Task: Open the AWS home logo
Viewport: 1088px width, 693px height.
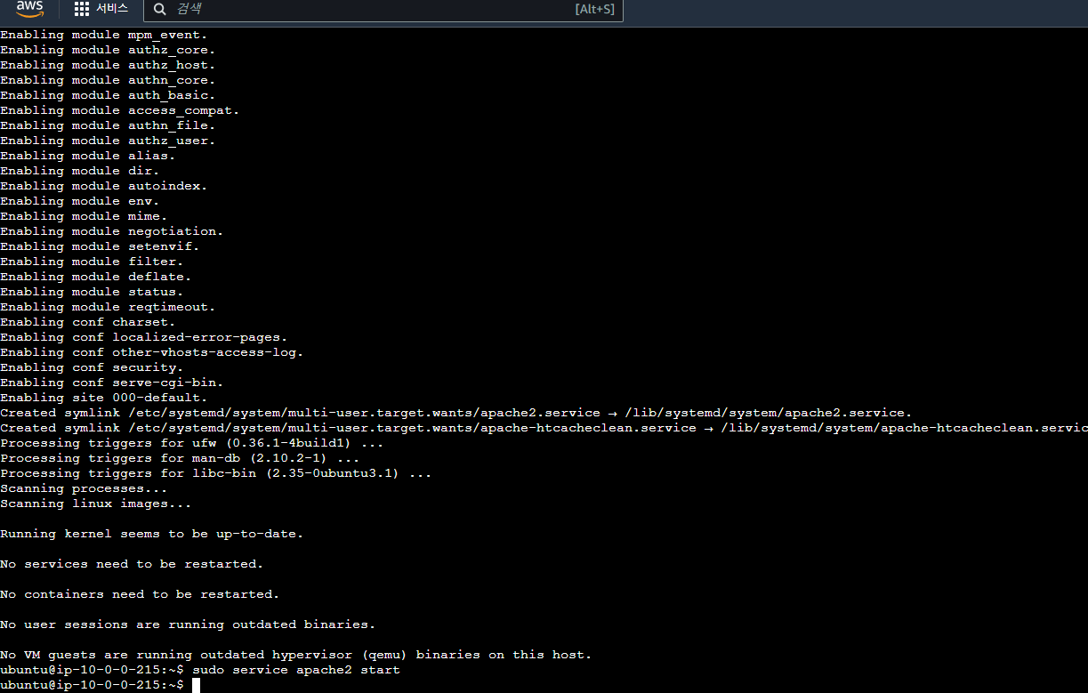Action: [x=29, y=10]
